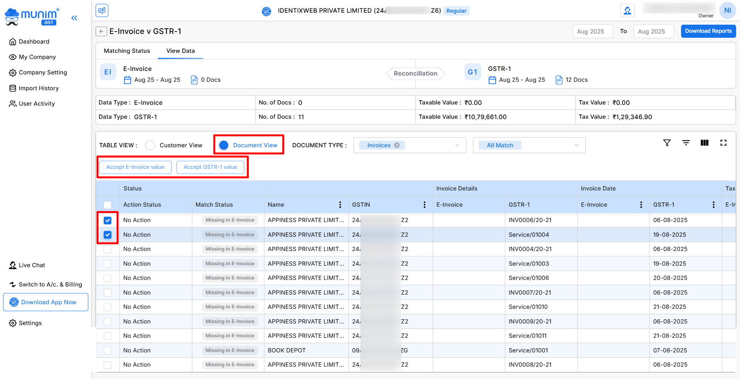Open the From month Aug 2025 picker

592,32
